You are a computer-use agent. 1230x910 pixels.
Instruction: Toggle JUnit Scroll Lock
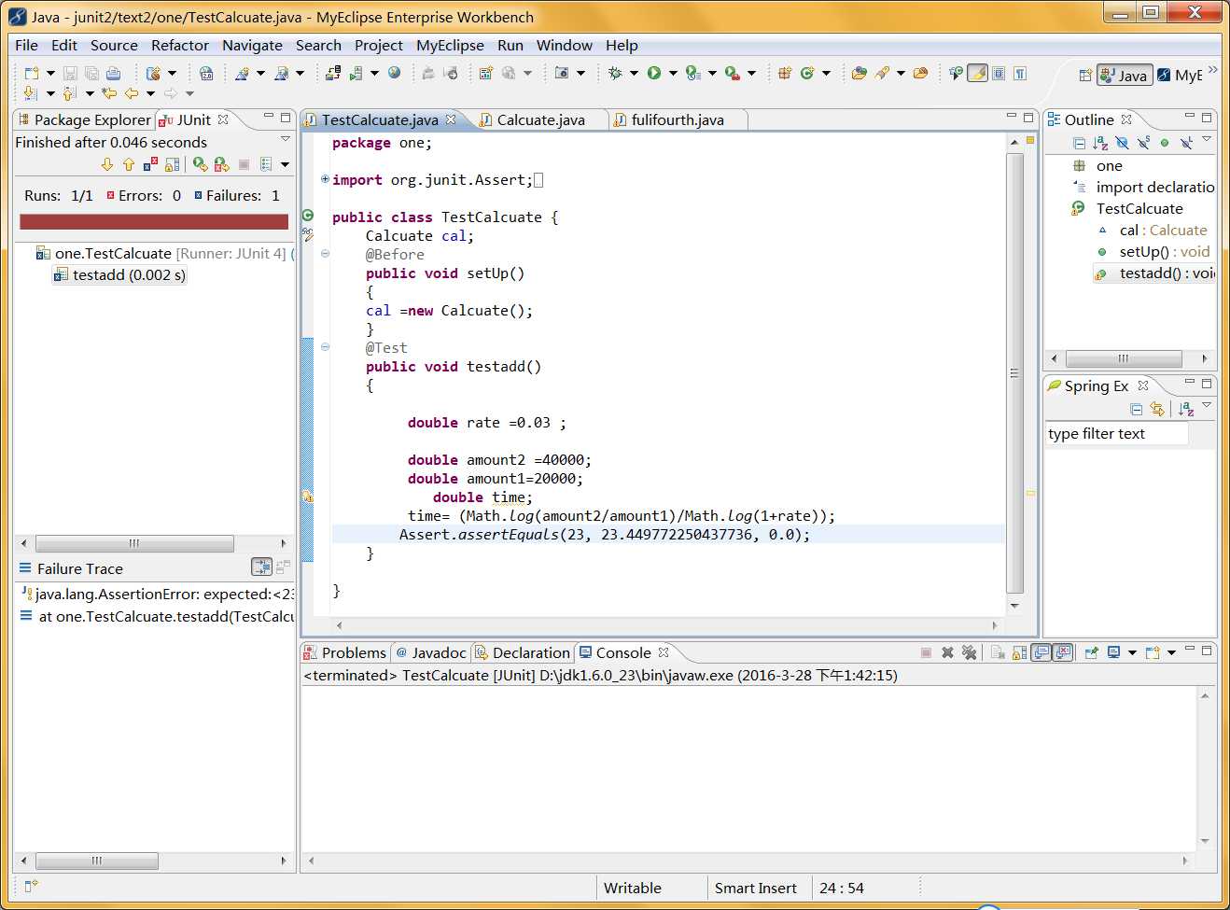pyautogui.click(x=172, y=164)
